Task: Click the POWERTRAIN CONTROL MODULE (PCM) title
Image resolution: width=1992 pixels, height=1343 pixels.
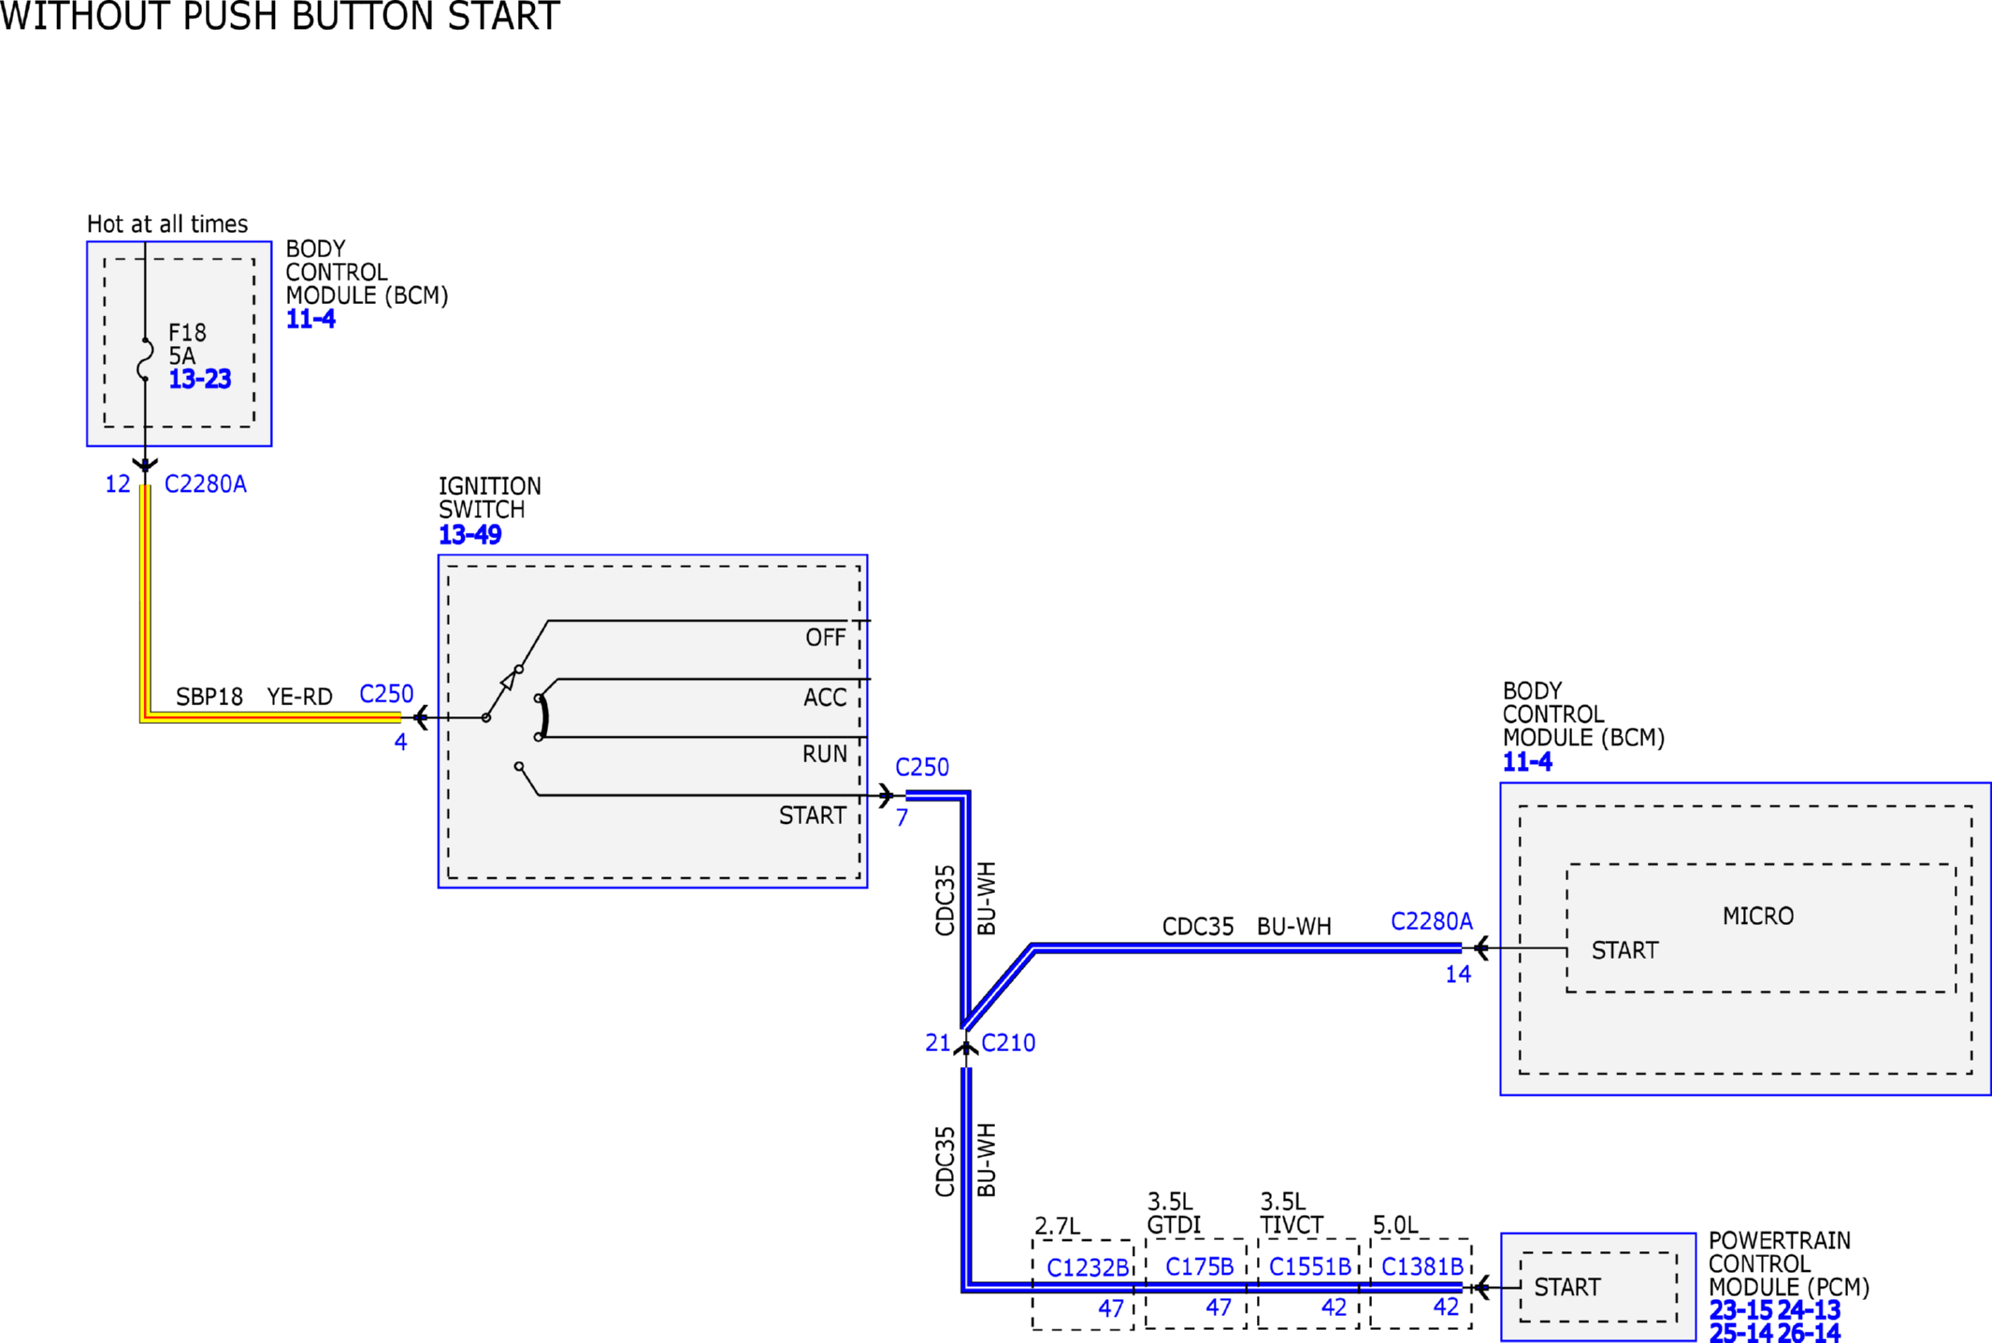Action: pyautogui.click(x=1789, y=1264)
